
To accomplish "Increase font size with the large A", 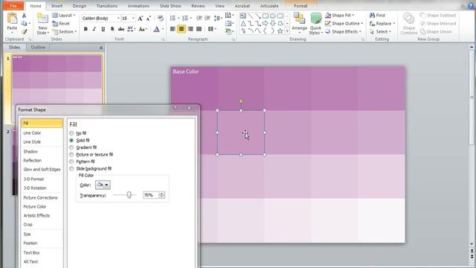I will 140,19.
